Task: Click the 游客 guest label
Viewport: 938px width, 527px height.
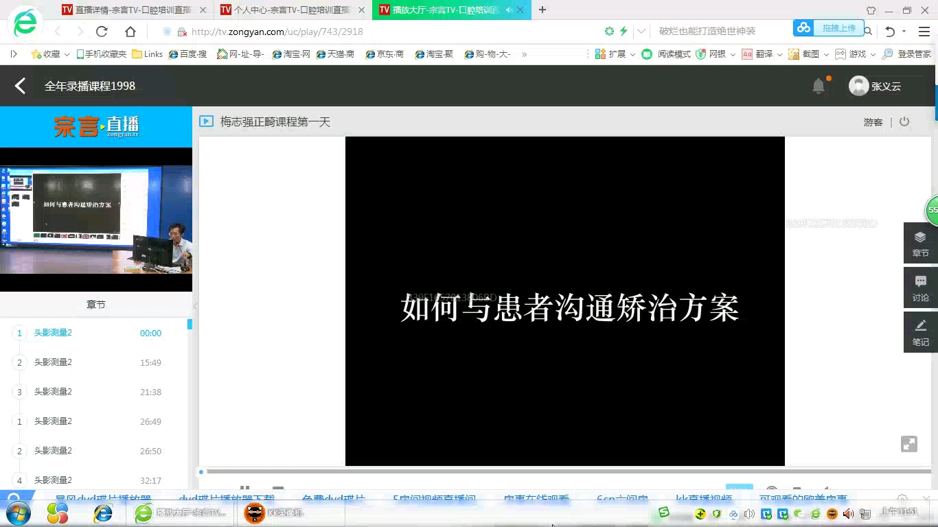Action: click(x=873, y=122)
